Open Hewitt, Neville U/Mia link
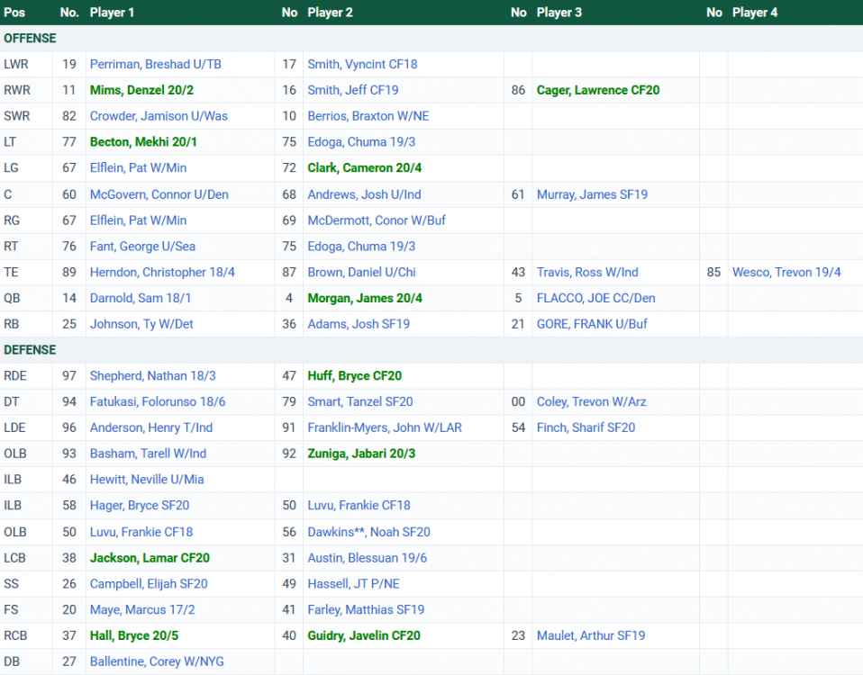 point(147,480)
